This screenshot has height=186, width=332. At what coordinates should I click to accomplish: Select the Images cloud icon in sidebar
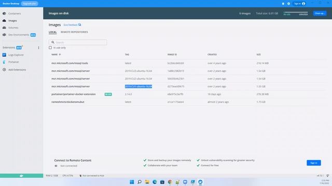4,21
